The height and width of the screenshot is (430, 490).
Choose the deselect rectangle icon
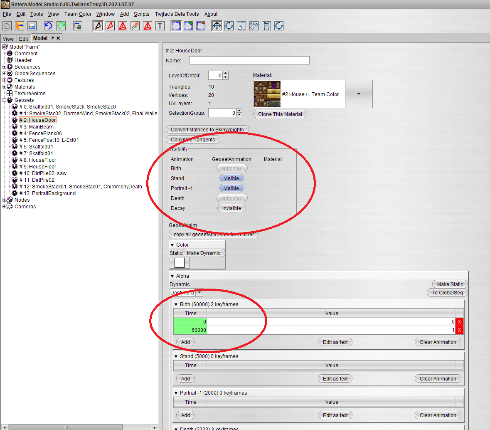point(201,26)
